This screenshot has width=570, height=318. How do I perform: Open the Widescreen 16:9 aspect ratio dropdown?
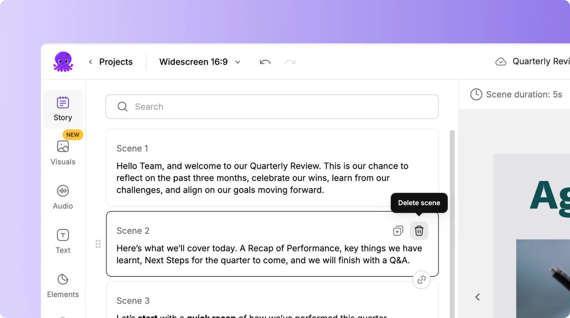tap(200, 62)
